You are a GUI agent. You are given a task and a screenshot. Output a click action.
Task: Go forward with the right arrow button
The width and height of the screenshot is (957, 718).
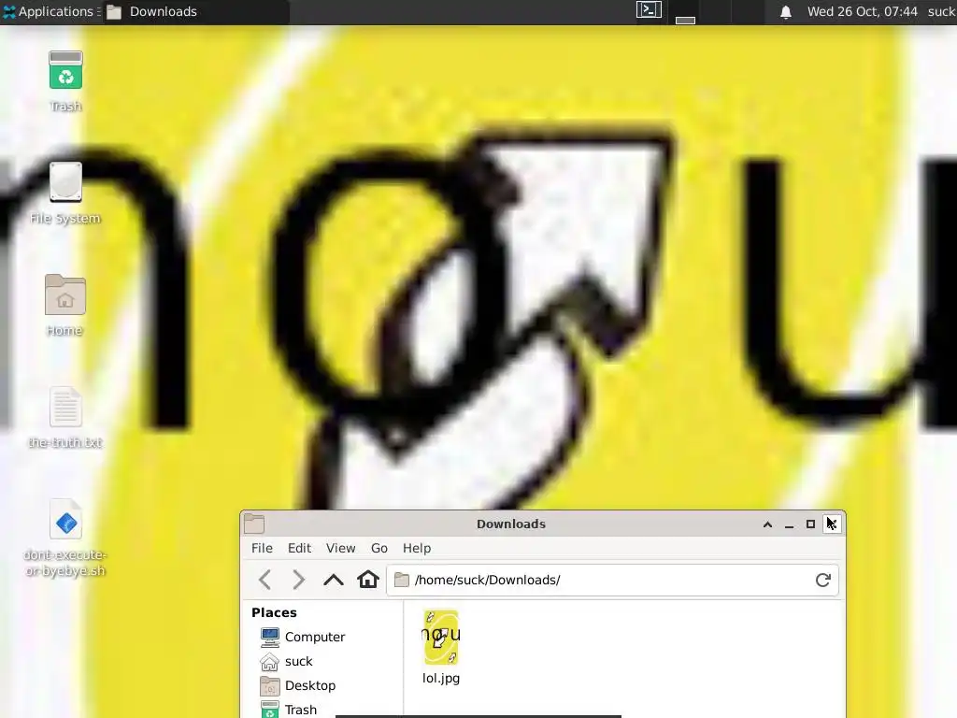click(x=298, y=580)
